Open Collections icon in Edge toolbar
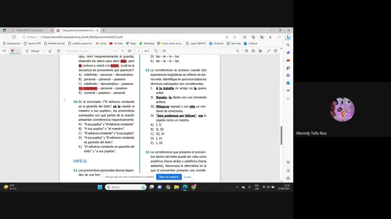Image resolution: width=391 pixels, height=219 pixels. [253, 37]
